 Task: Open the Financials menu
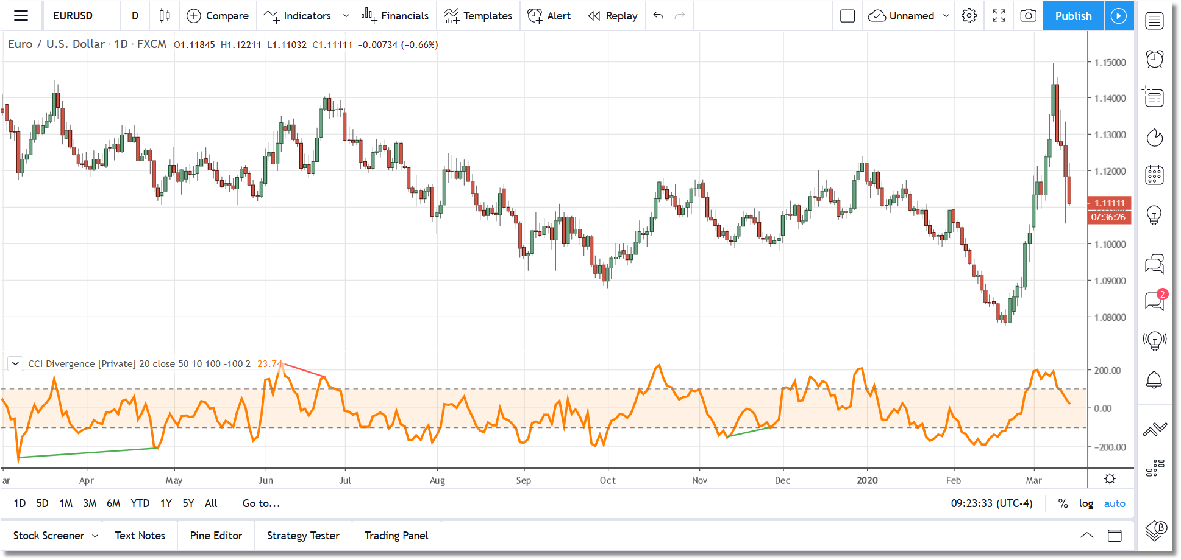pyautogui.click(x=395, y=16)
